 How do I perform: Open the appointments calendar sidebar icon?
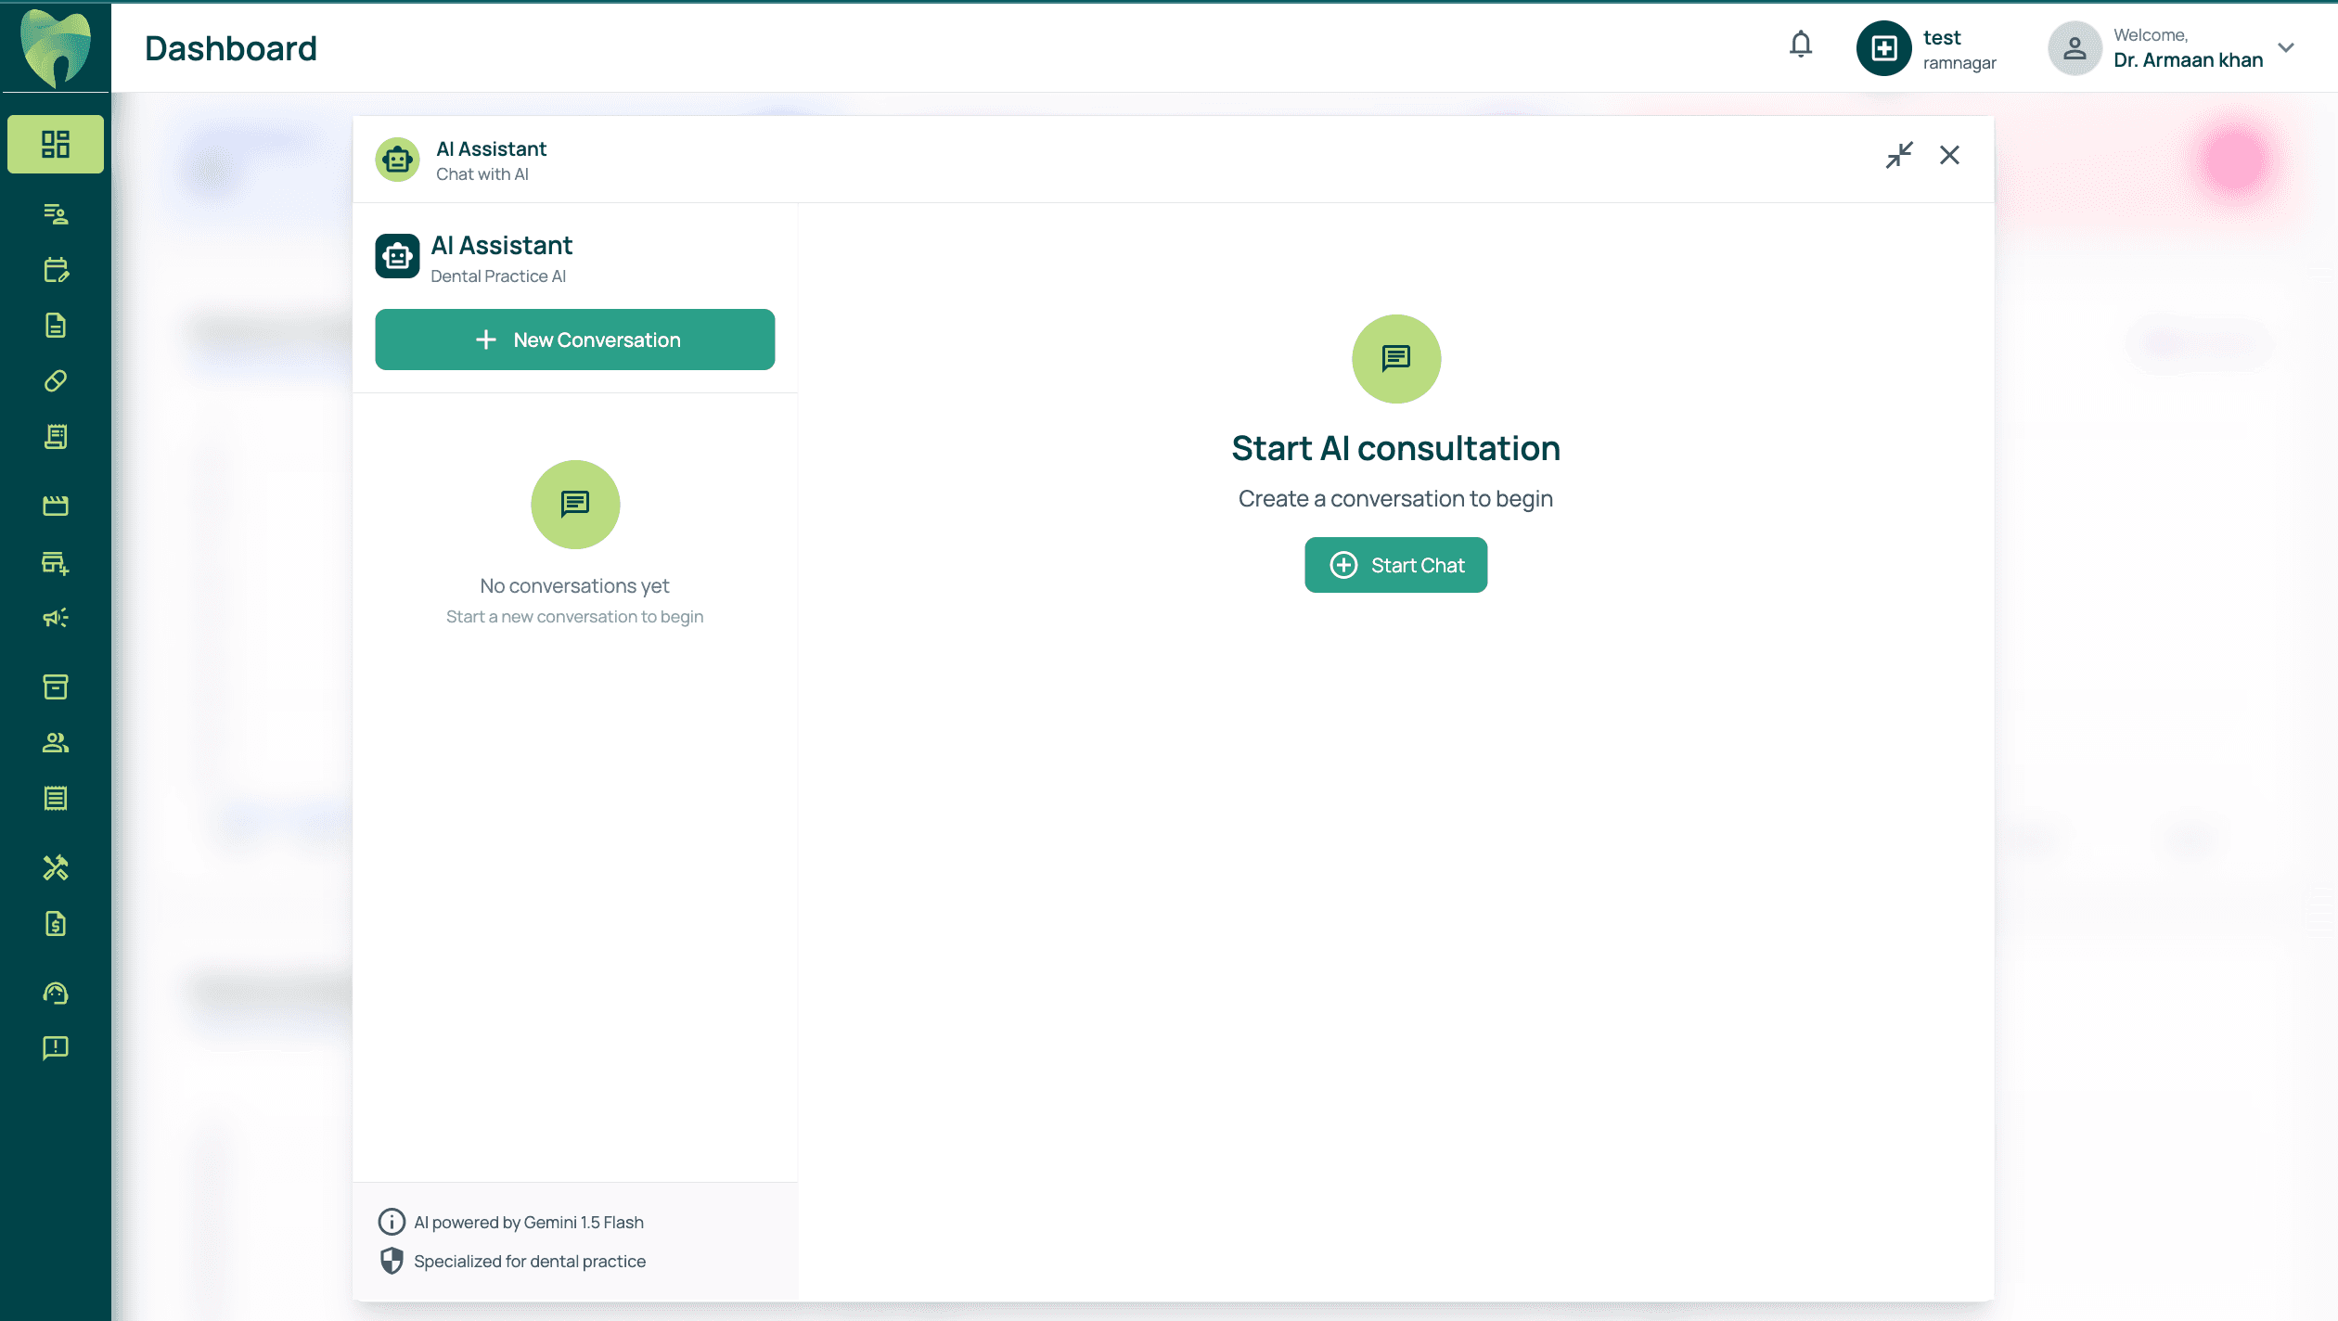56,270
